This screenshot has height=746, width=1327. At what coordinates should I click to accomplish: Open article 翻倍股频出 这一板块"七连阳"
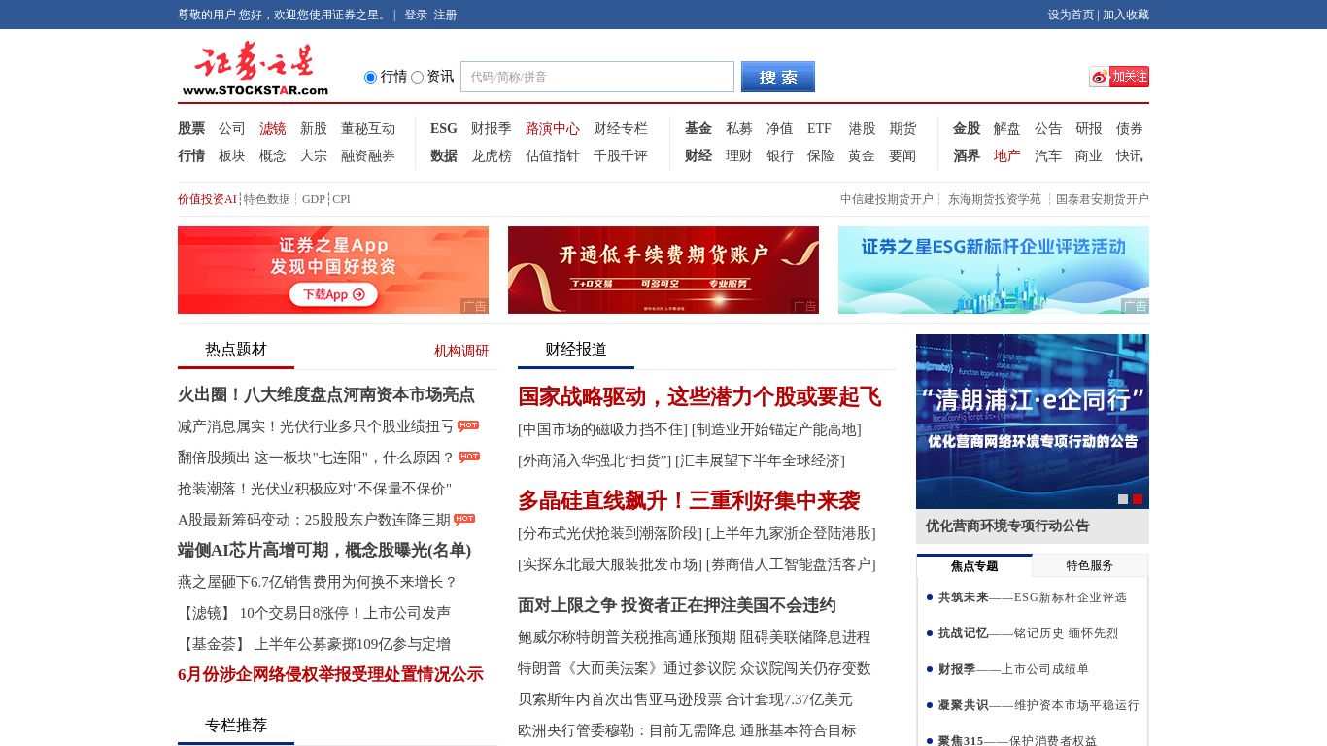tap(316, 457)
